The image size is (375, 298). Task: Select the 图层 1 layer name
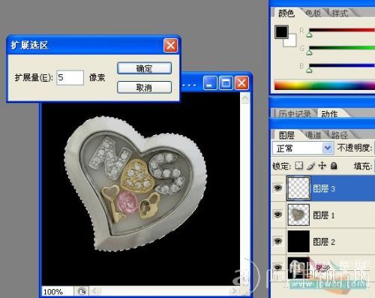coord(324,215)
